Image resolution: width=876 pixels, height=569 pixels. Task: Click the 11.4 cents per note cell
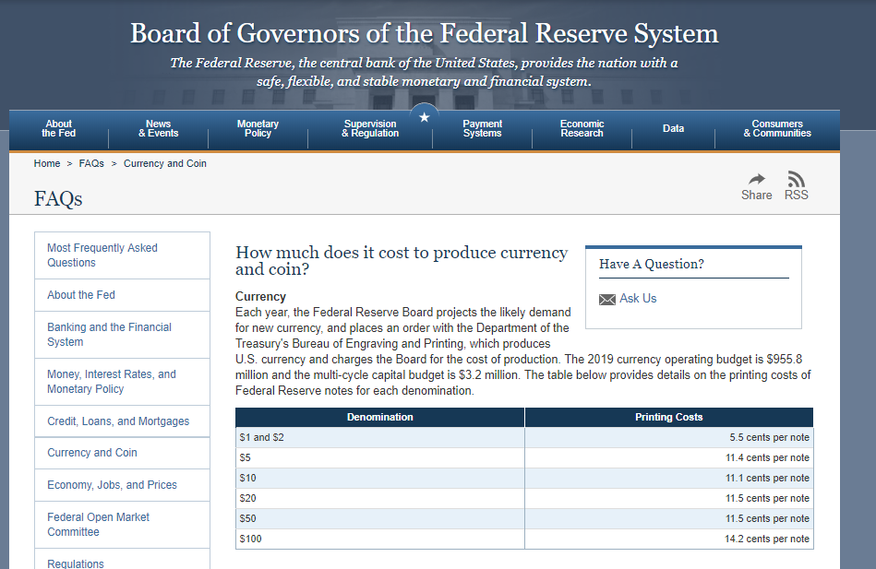pyautogui.click(x=668, y=457)
